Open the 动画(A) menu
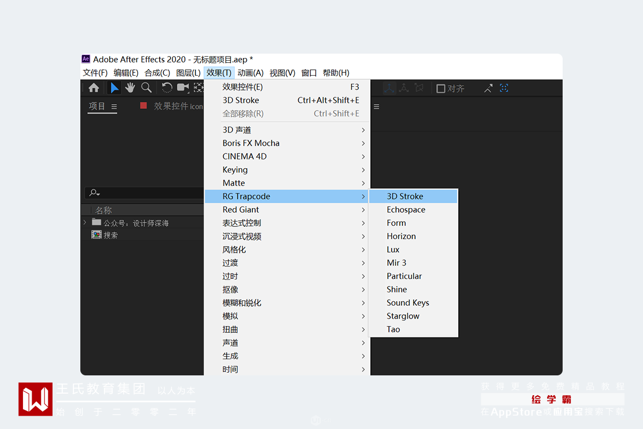The height and width of the screenshot is (429, 643). pyautogui.click(x=251, y=73)
